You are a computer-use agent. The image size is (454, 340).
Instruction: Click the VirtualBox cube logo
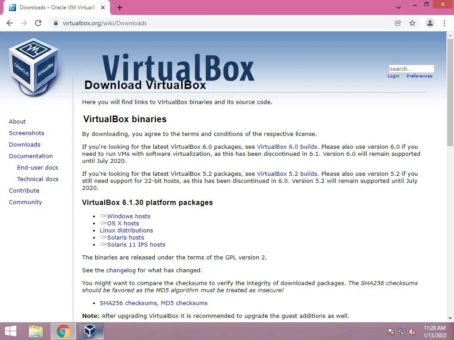click(x=34, y=67)
